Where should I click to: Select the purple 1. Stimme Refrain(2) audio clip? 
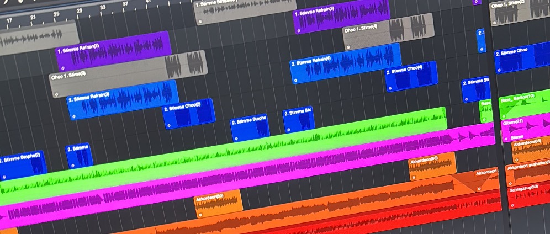coord(114,51)
